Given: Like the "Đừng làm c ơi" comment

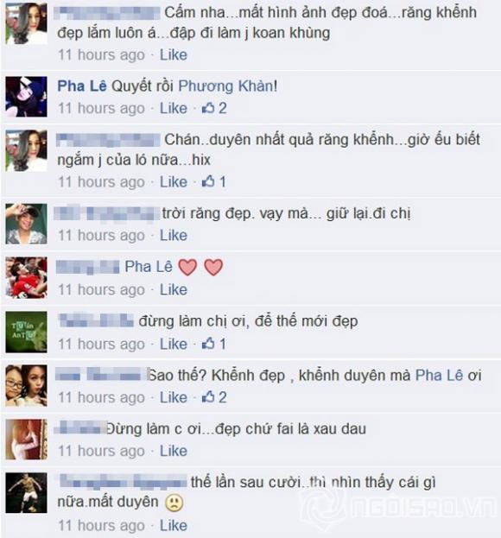Looking at the screenshot, I should click(x=174, y=451).
